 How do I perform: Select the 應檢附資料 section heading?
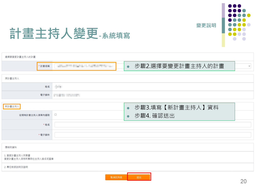pyautogui.click(x=11, y=147)
